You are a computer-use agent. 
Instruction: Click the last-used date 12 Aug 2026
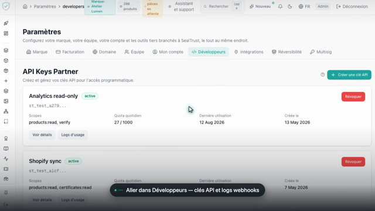click(212, 122)
